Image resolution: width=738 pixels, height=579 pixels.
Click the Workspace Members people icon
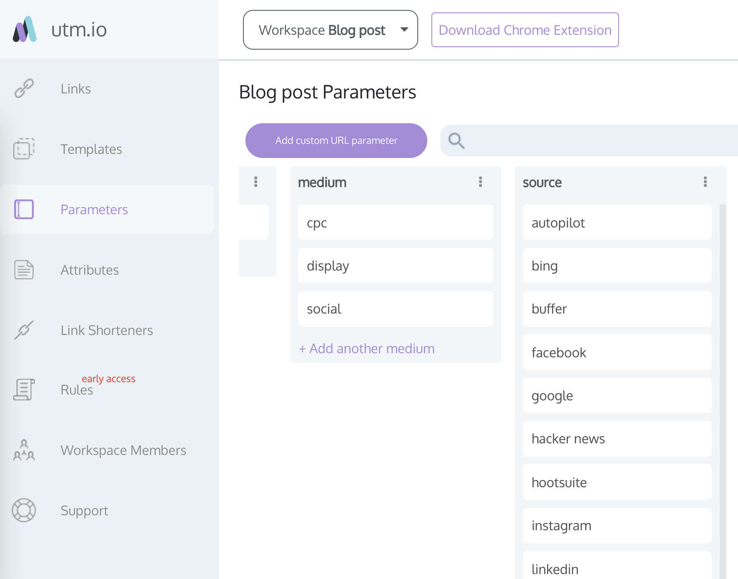pyautogui.click(x=24, y=450)
